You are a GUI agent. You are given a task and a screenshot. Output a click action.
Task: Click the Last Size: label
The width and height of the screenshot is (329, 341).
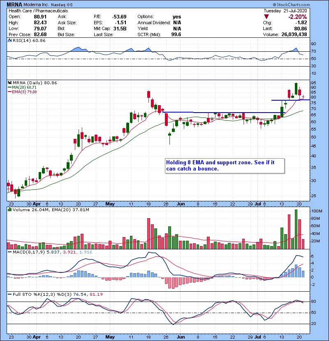click(103, 35)
